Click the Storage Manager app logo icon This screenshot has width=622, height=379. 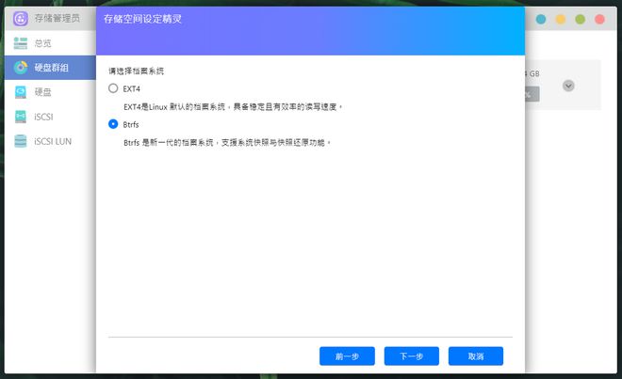click(x=20, y=18)
